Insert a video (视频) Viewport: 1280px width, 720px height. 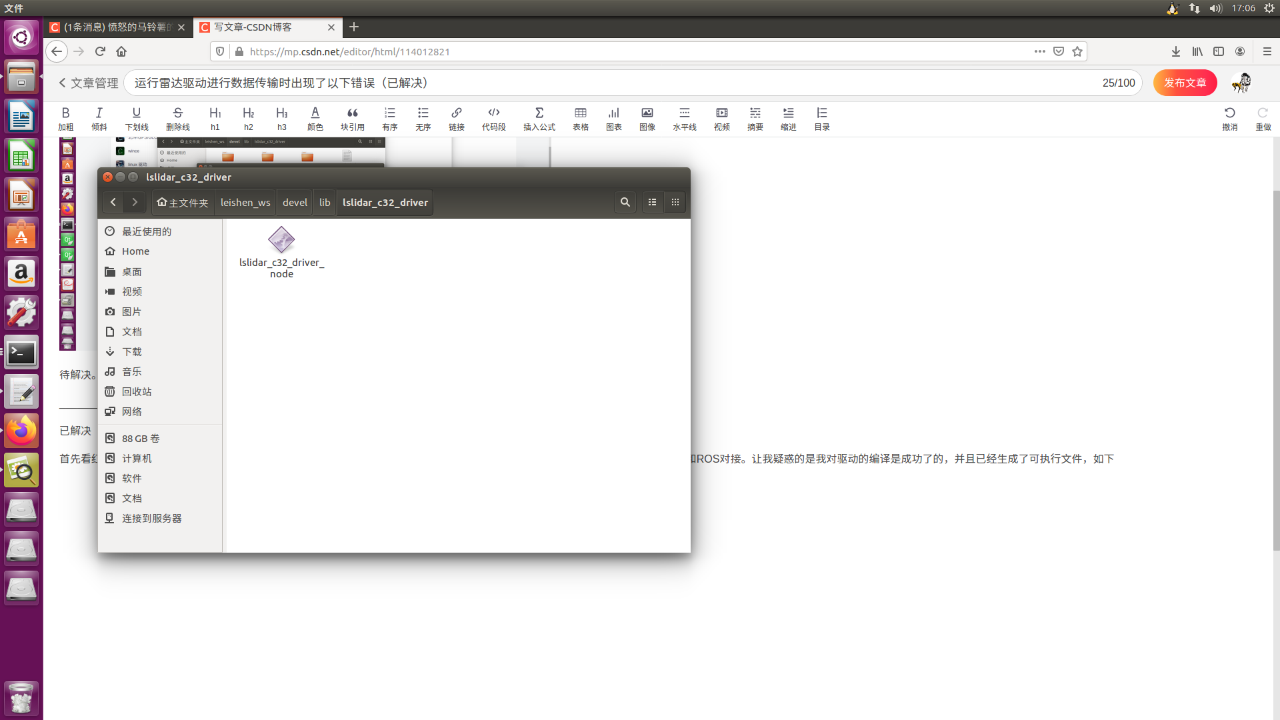(721, 119)
